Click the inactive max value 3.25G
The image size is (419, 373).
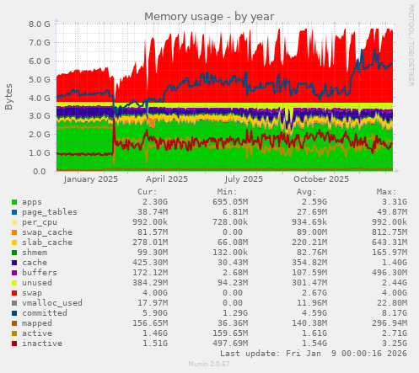(x=395, y=344)
